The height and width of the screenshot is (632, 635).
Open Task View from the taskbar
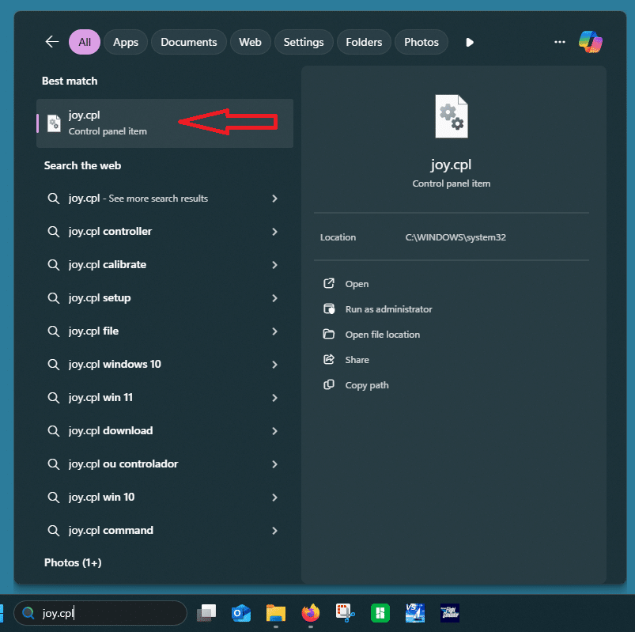[206, 612]
